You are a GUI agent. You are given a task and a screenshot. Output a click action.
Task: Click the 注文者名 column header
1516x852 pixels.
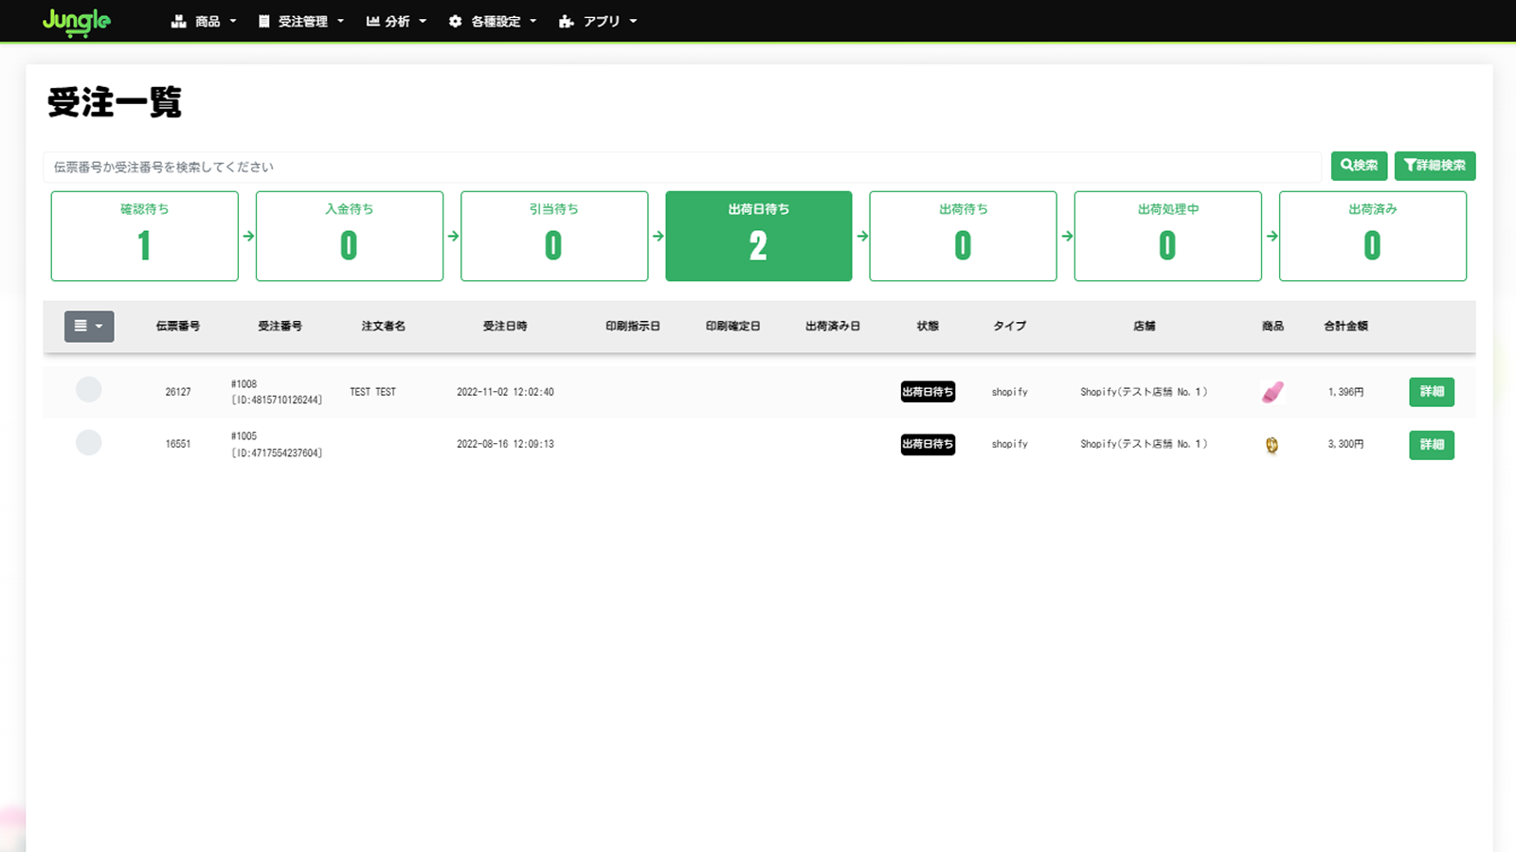(384, 326)
